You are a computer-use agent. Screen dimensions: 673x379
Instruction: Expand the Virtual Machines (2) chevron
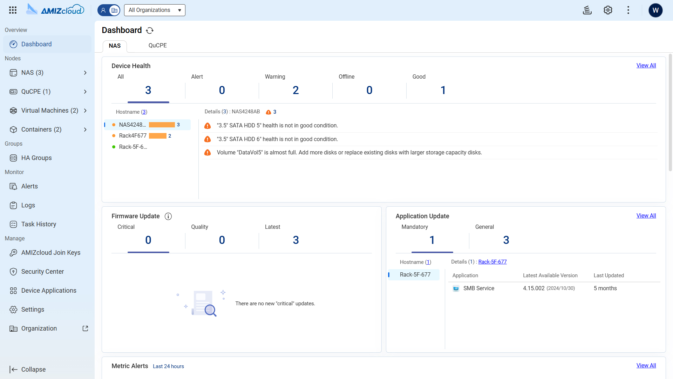click(x=85, y=111)
